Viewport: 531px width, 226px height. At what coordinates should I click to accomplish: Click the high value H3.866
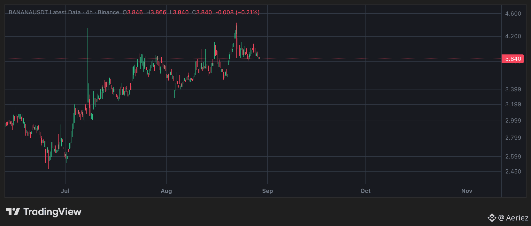[x=156, y=12]
